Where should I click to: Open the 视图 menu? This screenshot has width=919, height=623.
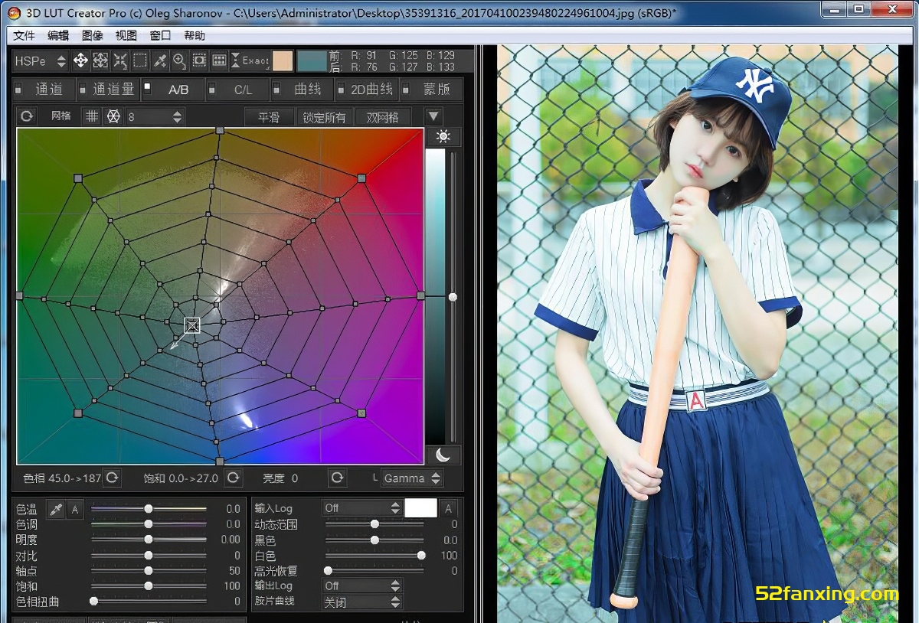tap(126, 35)
